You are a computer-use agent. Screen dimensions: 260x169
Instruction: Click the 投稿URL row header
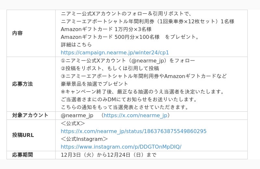pyautogui.click(x=31, y=135)
